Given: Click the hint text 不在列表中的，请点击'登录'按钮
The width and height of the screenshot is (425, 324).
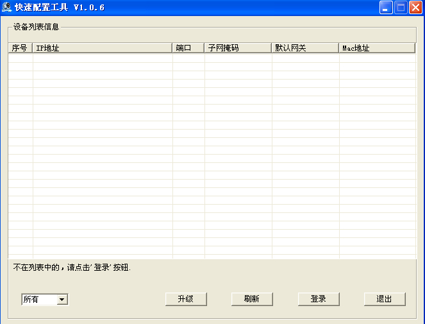Looking at the screenshot, I should [x=72, y=268].
